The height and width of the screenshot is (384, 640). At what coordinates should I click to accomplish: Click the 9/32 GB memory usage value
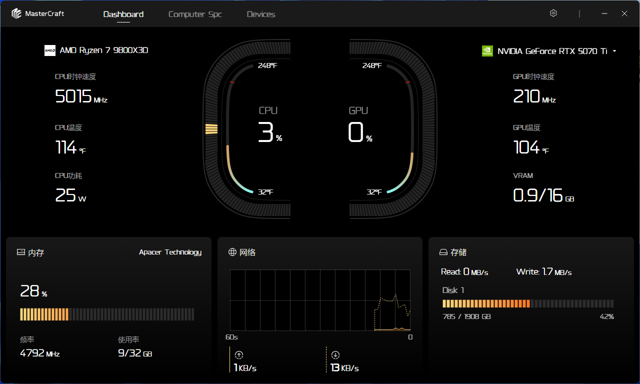click(135, 353)
